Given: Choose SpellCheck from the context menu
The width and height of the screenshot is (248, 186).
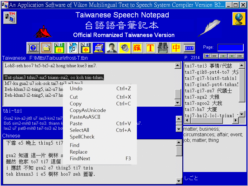Looking at the screenshot, I should pos(82,137).
